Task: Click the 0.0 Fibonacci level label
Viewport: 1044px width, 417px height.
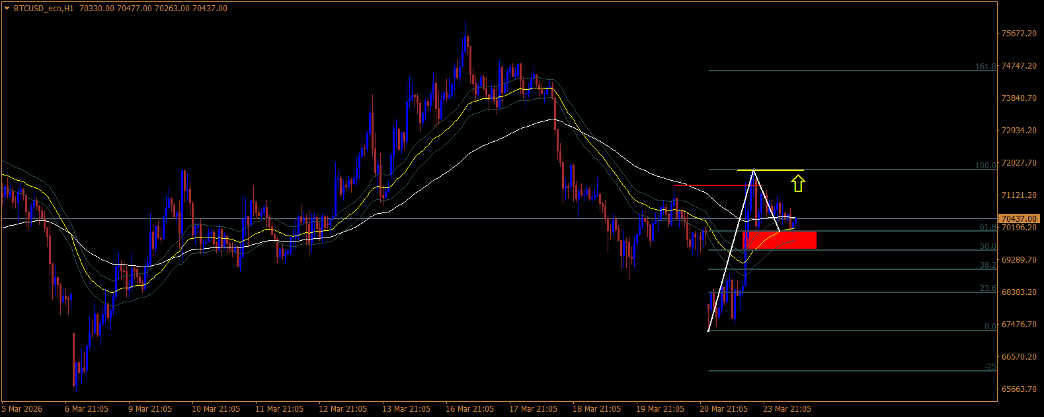Action: click(x=990, y=327)
